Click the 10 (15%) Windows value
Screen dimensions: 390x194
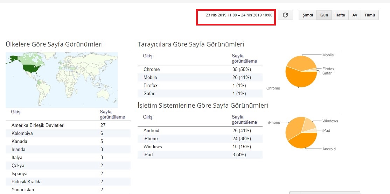(242, 146)
